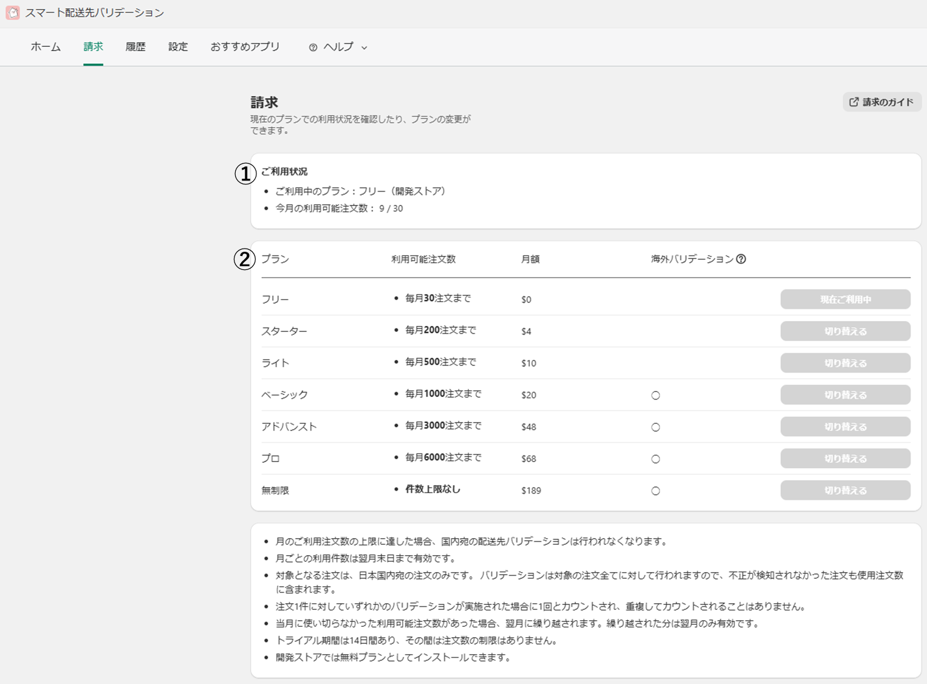
Task: Select the 請求 tab
Action: [x=93, y=47]
